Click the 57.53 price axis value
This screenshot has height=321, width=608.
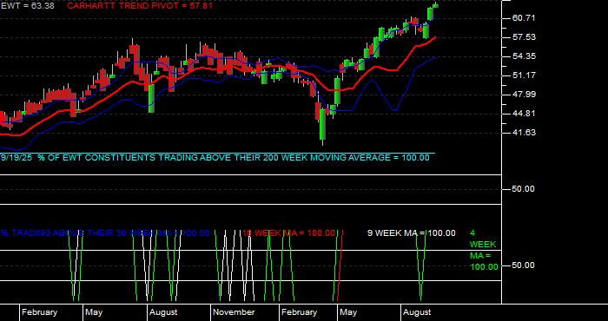[524, 37]
